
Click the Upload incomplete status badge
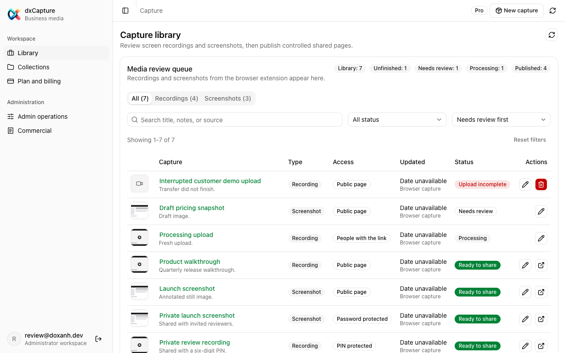pyautogui.click(x=482, y=184)
